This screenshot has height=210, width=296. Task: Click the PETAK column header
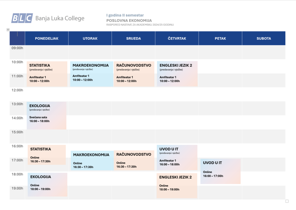220,38
